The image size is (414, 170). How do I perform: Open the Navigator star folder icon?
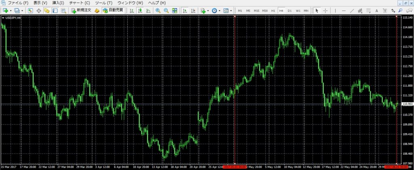pyautogui.click(x=47, y=10)
